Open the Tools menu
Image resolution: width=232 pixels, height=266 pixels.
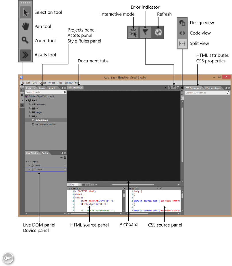click(60, 83)
